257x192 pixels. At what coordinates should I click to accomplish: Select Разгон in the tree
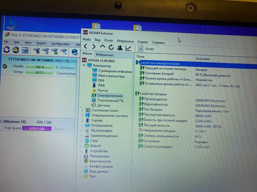point(100,90)
